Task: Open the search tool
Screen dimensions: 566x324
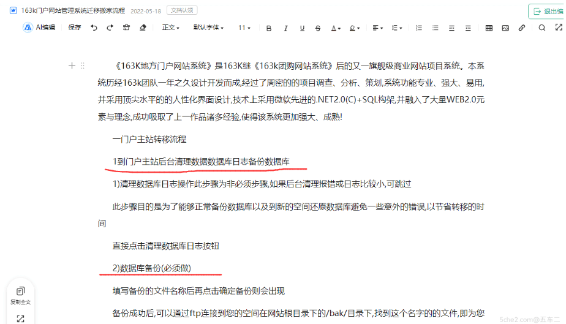Action: (542, 28)
